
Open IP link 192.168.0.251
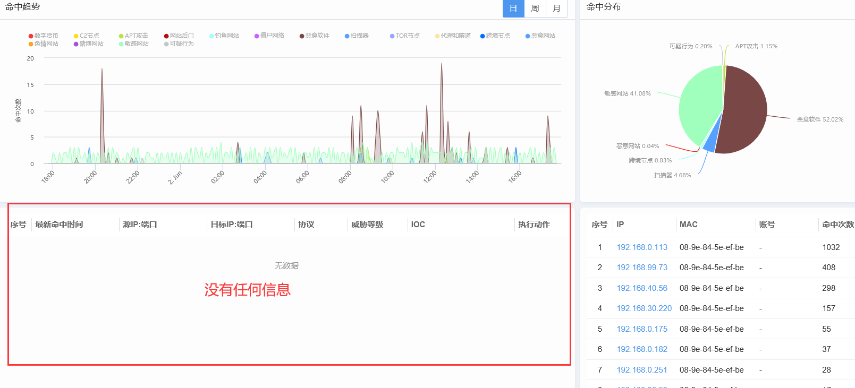coord(642,370)
